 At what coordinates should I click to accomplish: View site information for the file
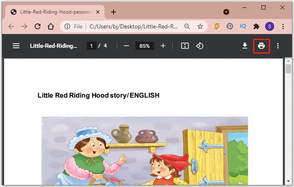coord(67,26)
